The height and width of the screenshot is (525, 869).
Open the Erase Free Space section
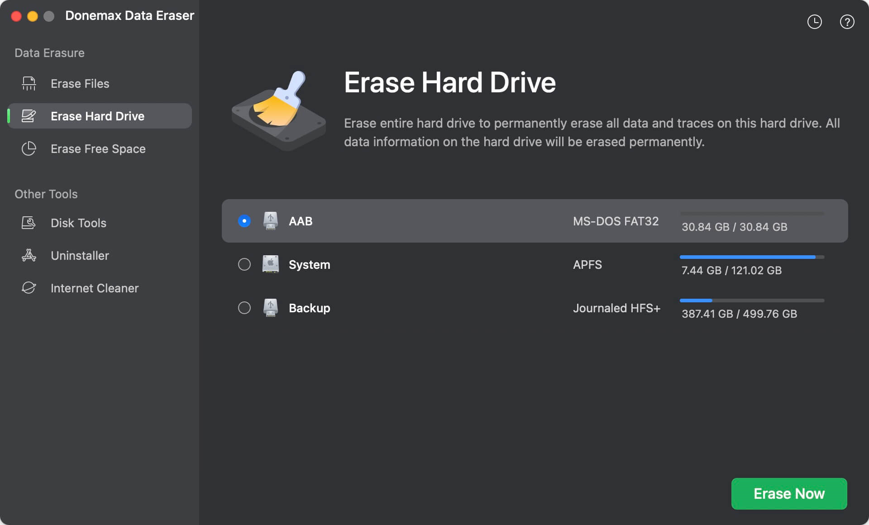click(x=100, y=149)
